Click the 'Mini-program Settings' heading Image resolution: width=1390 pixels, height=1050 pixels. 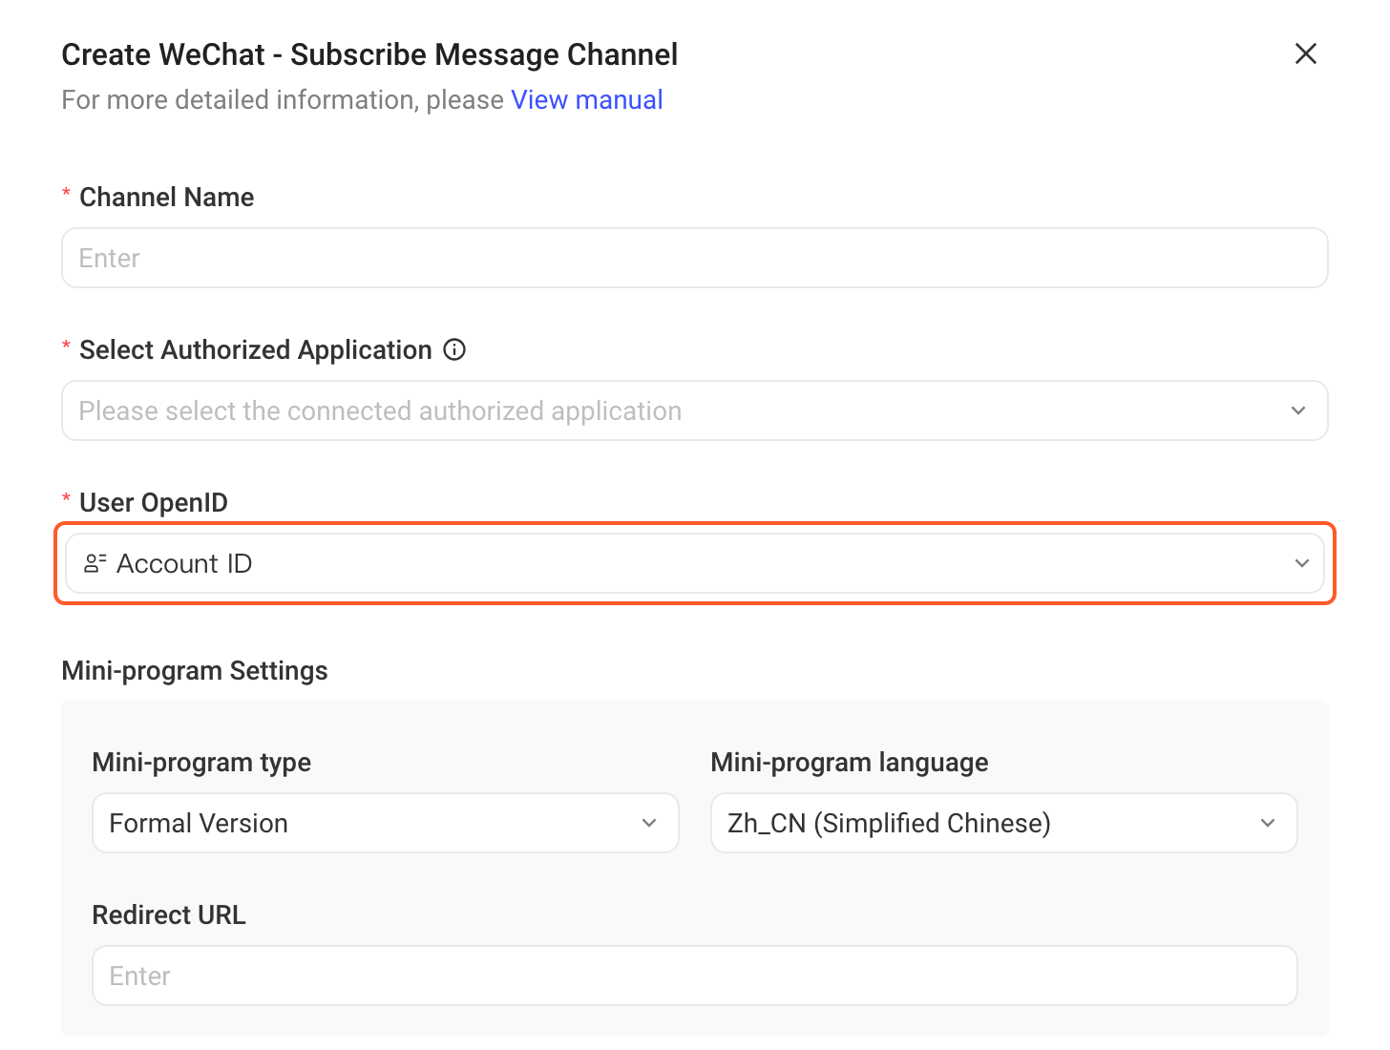pos(195,671)
